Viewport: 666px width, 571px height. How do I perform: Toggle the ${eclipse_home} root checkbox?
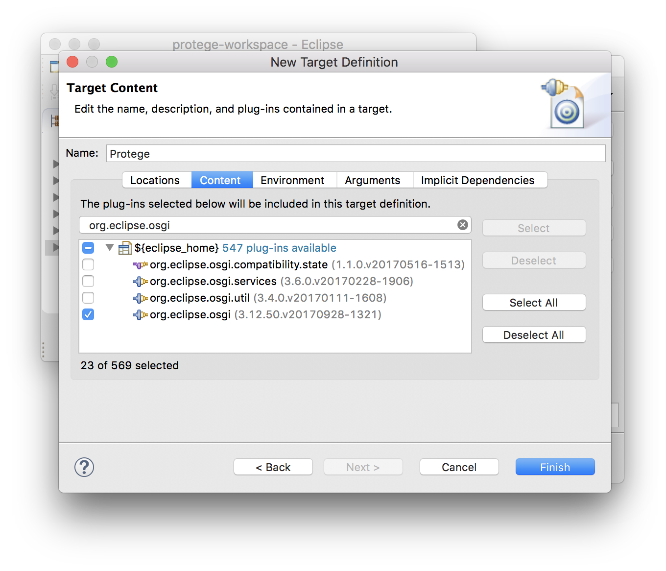pyautogui.click(x=88, y=248)
